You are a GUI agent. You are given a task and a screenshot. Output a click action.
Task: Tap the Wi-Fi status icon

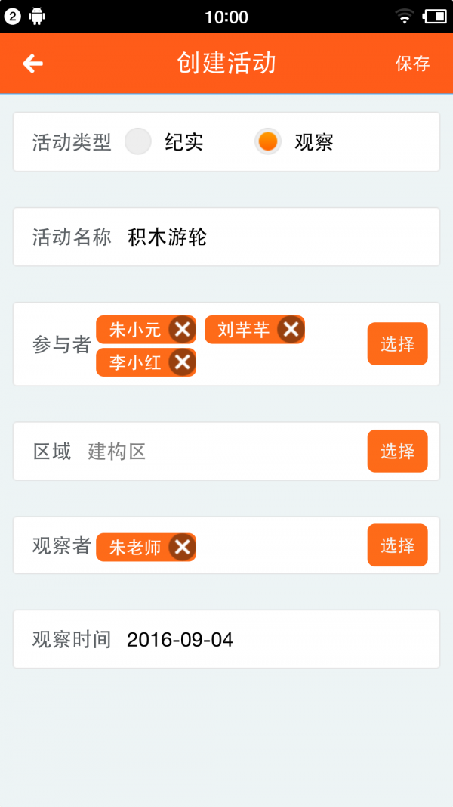coord(405,17)
